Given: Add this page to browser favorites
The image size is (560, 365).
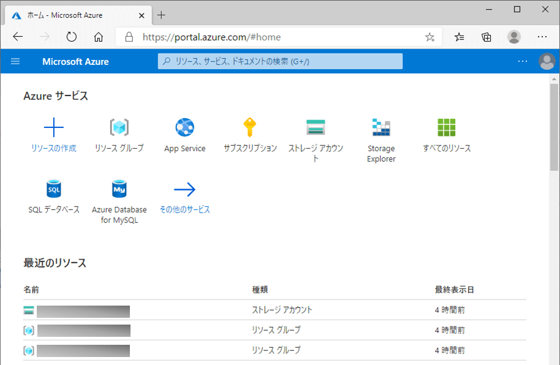Looking at the screenshot, I should [429, 37].
